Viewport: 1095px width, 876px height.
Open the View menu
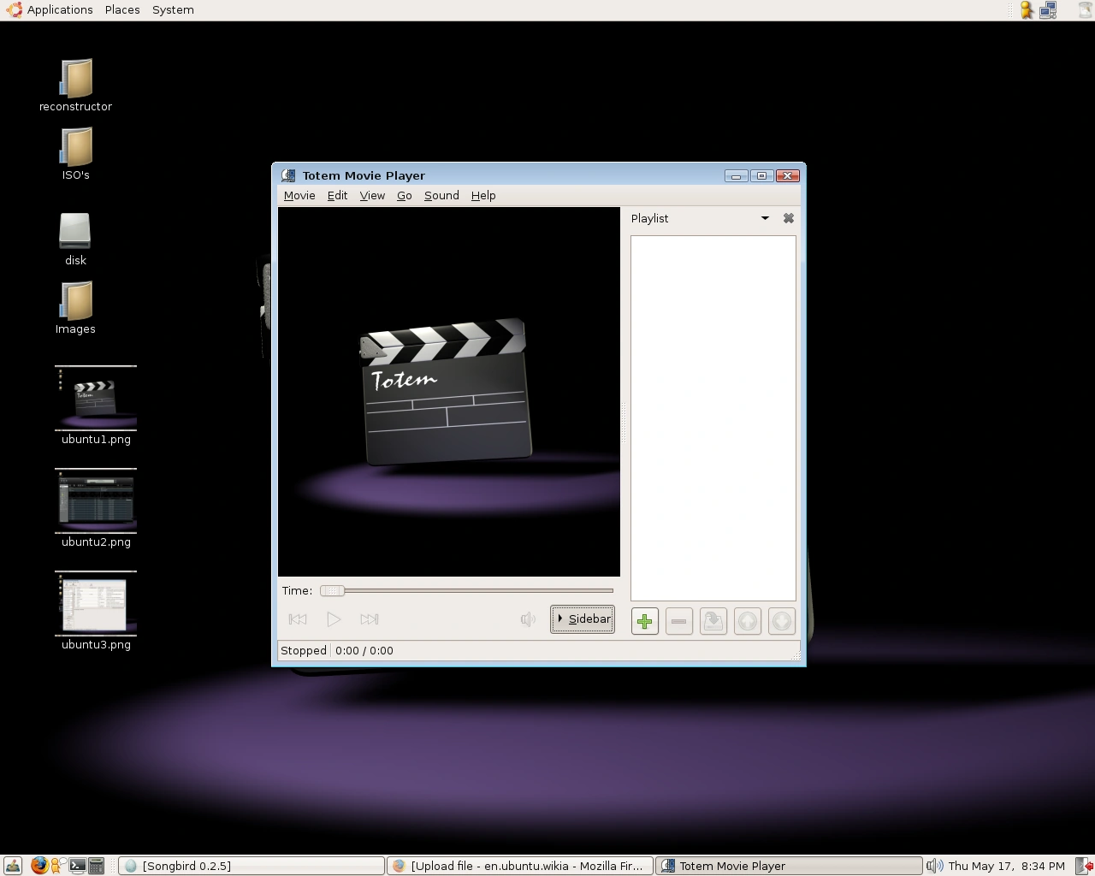[x=372, y=196]
